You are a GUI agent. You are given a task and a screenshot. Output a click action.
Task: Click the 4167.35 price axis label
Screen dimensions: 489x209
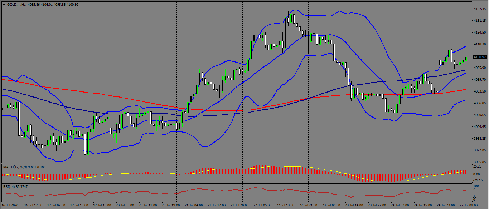click(479, 9)
